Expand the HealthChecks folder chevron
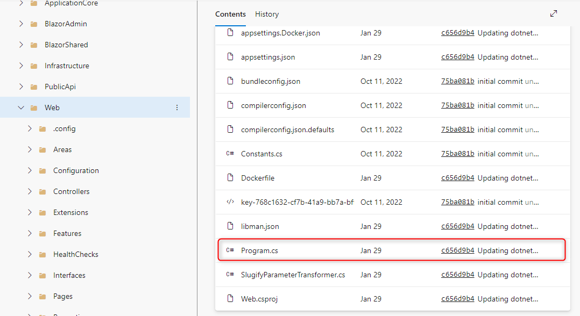This screenshot has width=580, height=316. [30, 254]
